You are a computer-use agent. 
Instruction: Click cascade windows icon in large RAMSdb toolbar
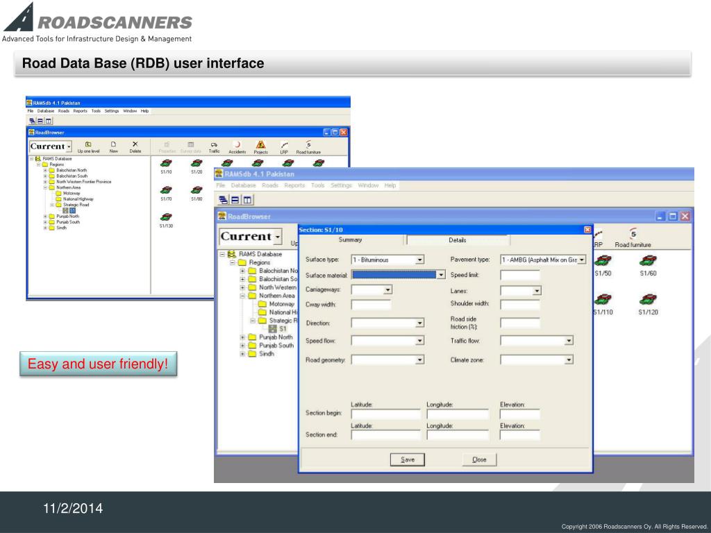click(223, 200)
